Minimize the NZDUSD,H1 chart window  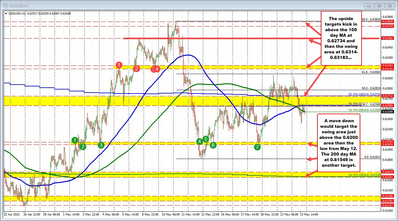point(370,5)
